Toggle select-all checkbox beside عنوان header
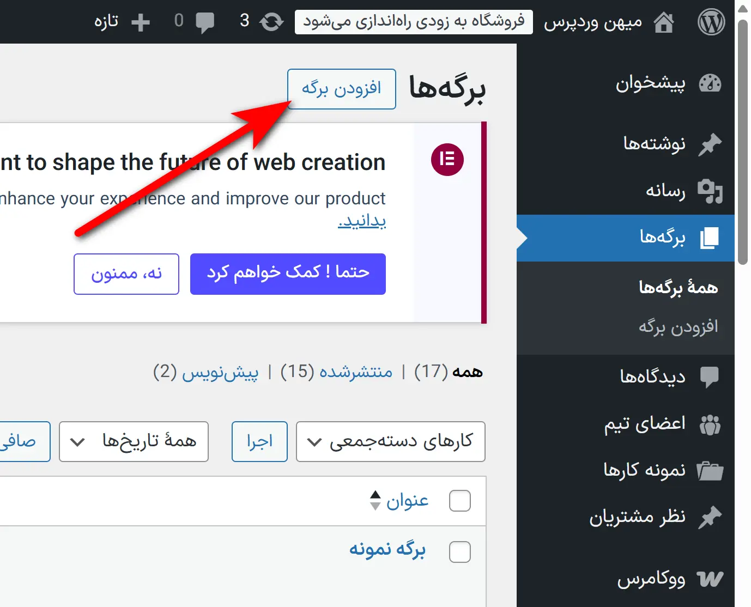This screenshot has height=607, width=751. (459, 501)
